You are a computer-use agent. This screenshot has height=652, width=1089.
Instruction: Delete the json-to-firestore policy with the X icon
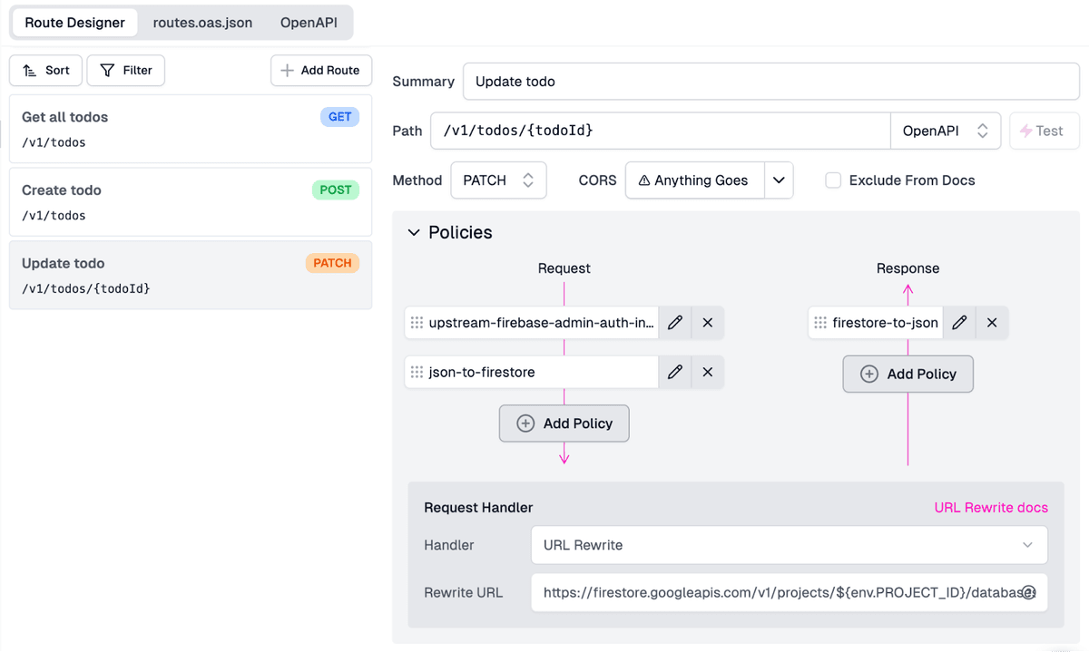click(x=707, y=372)
